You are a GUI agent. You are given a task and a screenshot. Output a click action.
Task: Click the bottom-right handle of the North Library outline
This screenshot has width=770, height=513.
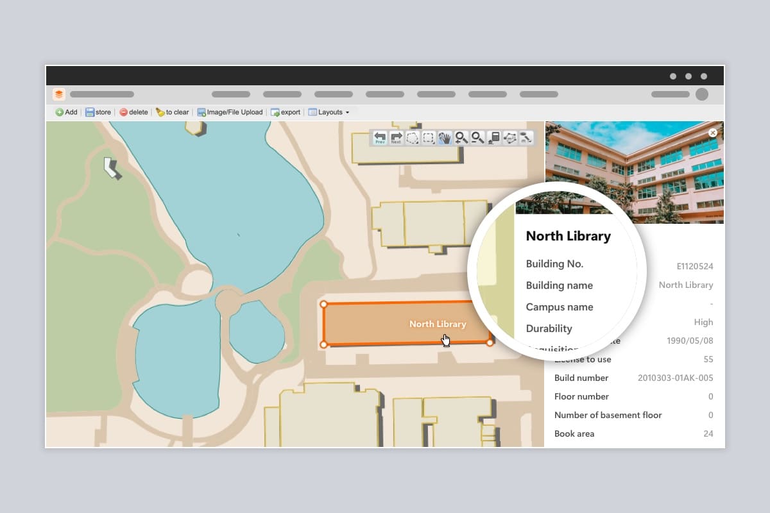490,343
